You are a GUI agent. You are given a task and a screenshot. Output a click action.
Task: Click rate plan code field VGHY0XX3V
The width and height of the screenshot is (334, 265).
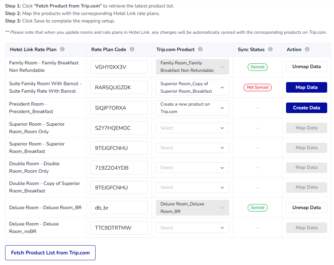119,67
